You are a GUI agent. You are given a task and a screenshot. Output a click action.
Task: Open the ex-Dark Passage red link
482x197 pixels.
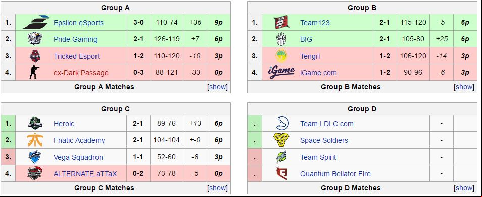point(81,73)
